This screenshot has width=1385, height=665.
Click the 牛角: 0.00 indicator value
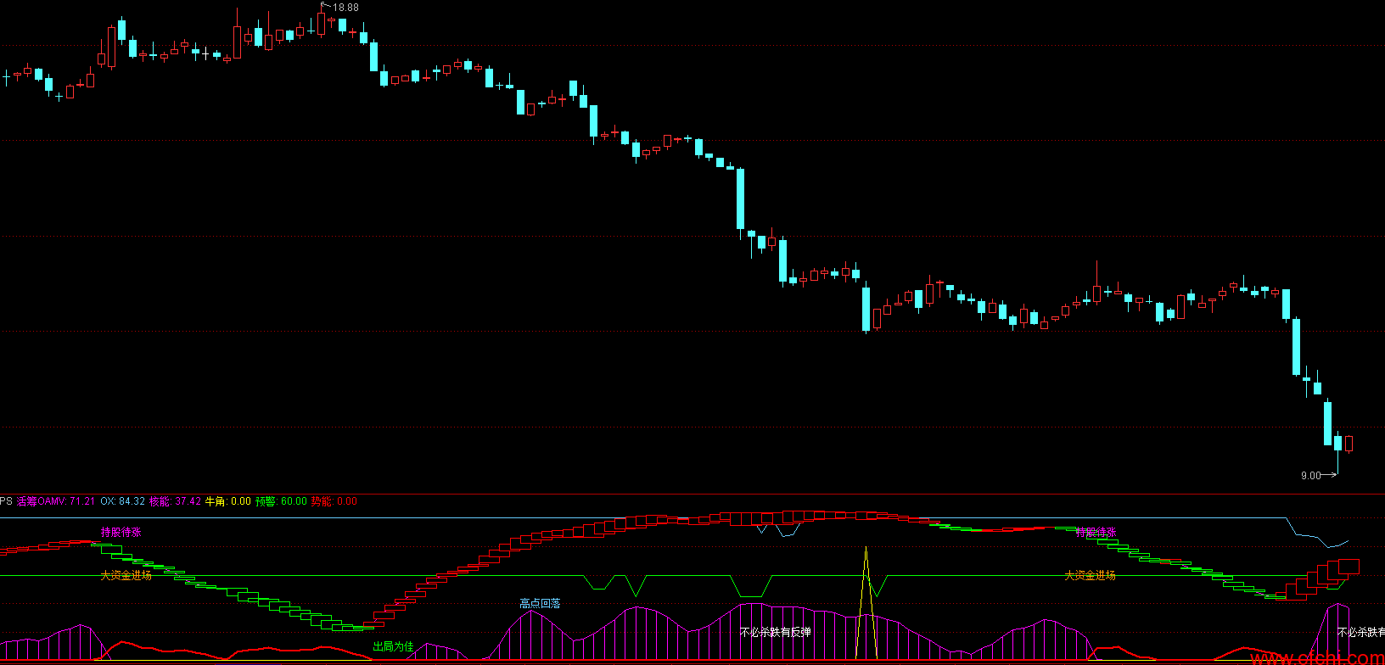pyautogui.click(x=228, y=501)
